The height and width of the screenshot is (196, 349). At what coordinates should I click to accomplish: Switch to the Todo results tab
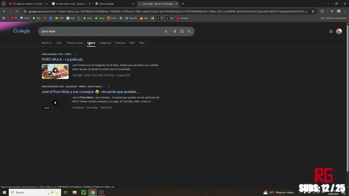[59, 43]
